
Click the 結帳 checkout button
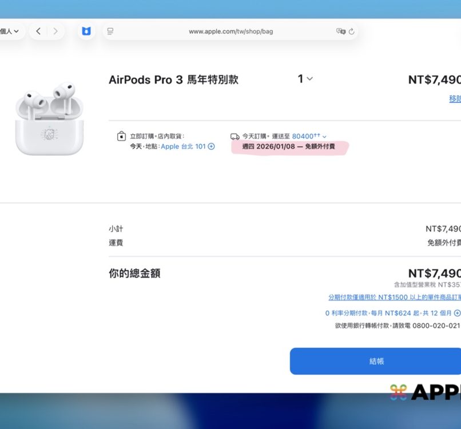[x=376, y=361]
